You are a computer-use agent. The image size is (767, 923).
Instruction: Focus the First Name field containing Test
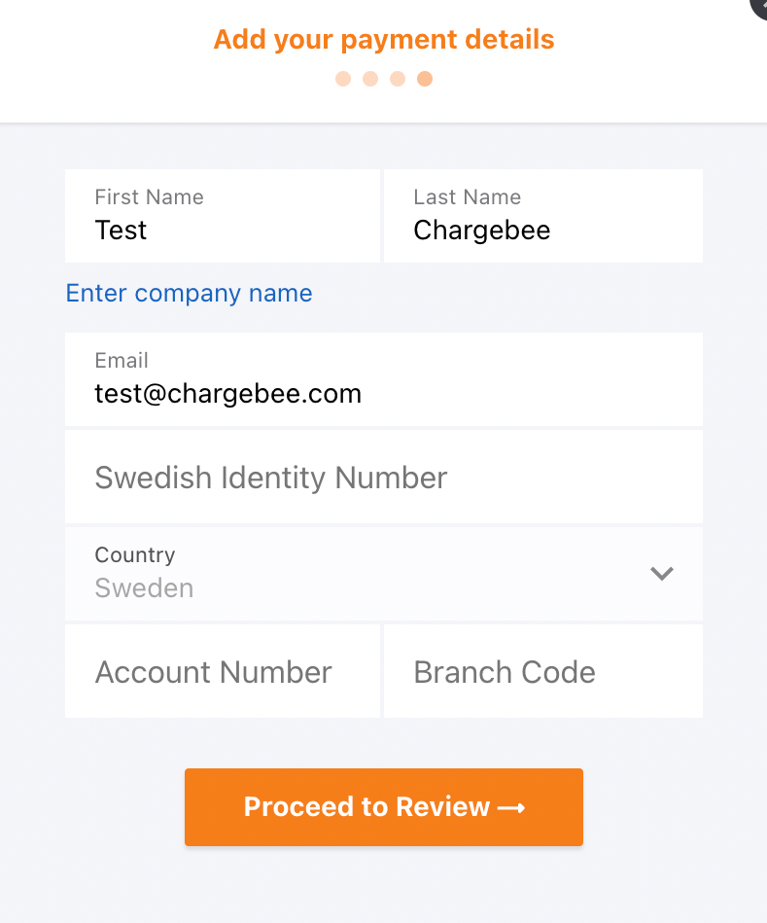point(222,231)
